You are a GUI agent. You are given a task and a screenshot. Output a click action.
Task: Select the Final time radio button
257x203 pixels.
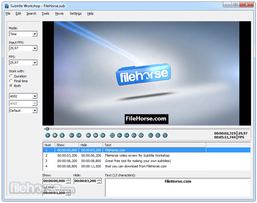[x=11, y=81]
